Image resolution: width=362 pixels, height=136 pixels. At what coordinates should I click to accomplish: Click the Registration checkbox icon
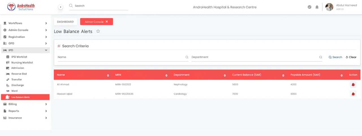[x=5, y=37]
